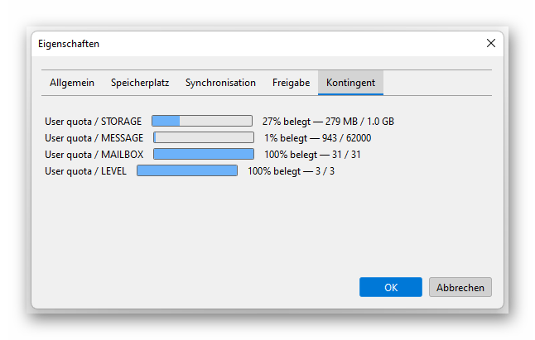Switch to the Allgemein tab
Screen dimensions: 535x340
[x=72, y=83]
